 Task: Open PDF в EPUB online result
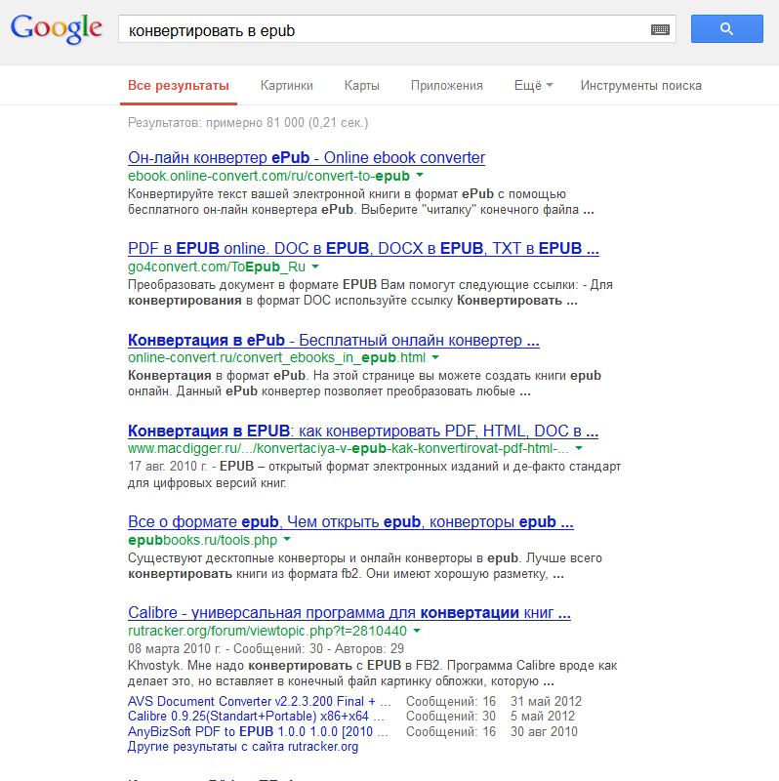pos(363,248)
